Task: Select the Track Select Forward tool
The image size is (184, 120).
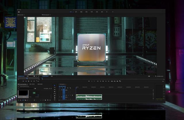Action: pos(55,87)
